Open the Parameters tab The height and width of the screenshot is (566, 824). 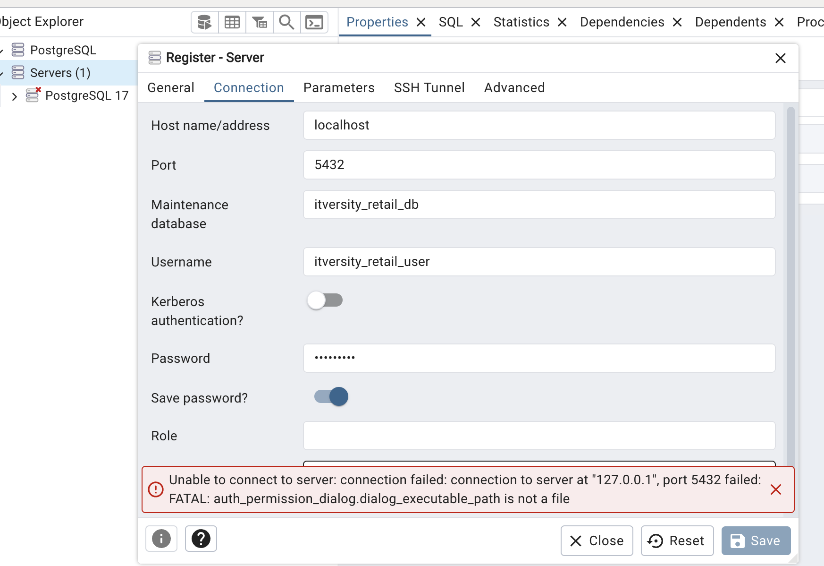(x=339, y=88)
